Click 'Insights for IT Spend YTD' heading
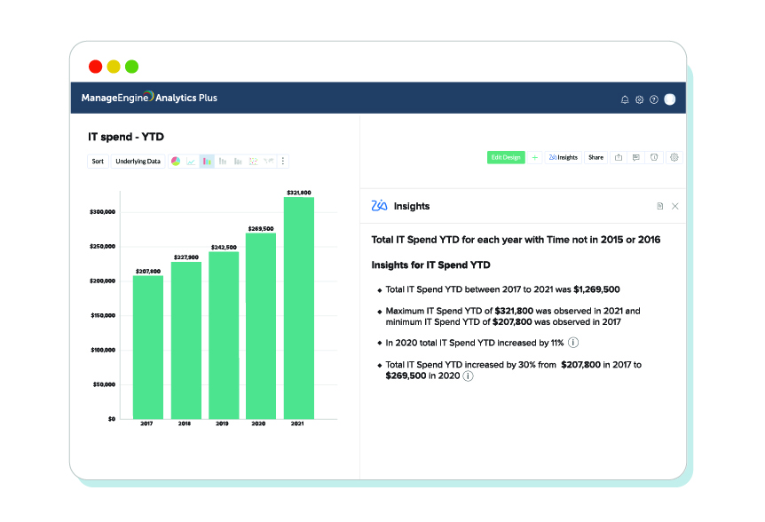 tap(430, 265)
